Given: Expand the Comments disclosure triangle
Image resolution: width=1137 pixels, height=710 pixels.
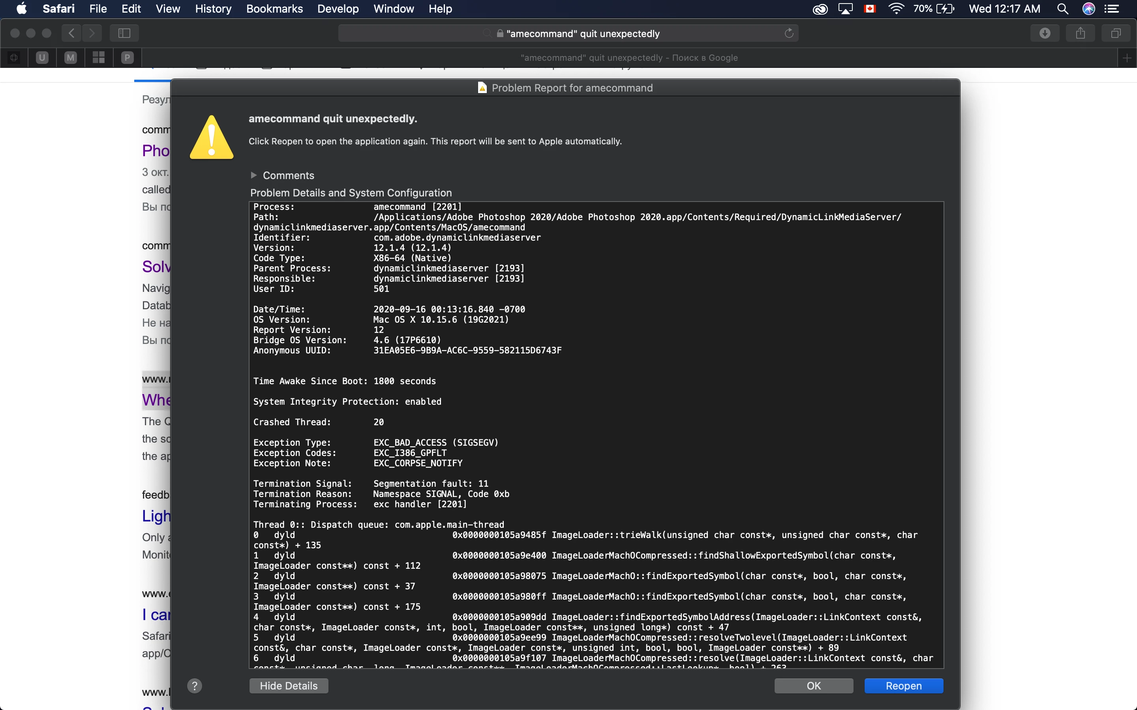Looking at the screenshot, I should click(254, 175).
